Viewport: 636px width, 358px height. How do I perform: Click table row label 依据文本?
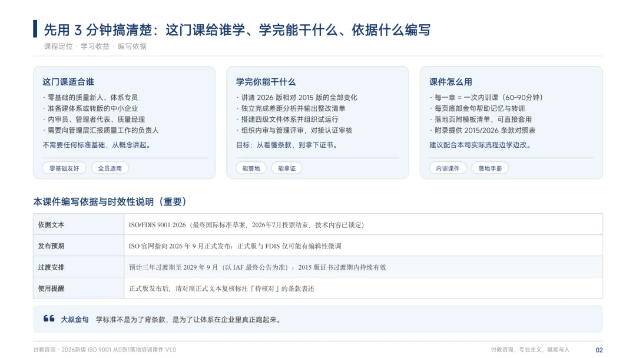click(x=51, y=224)
